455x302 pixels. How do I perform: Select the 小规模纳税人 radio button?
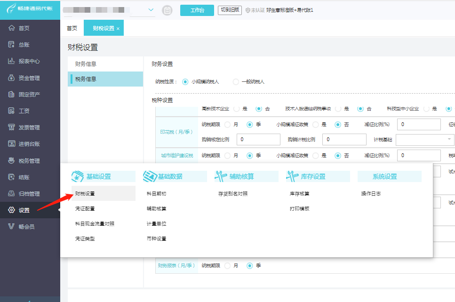(185, 82)
